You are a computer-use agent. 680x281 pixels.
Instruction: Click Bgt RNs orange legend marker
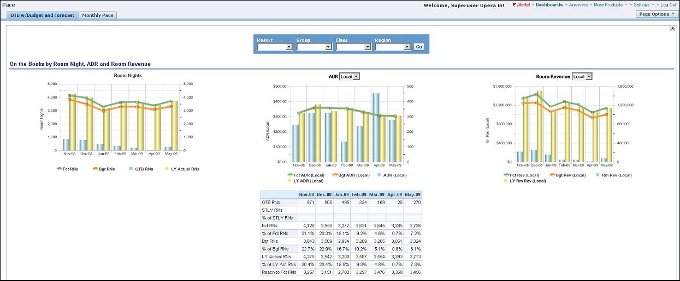tap(95, 169)
